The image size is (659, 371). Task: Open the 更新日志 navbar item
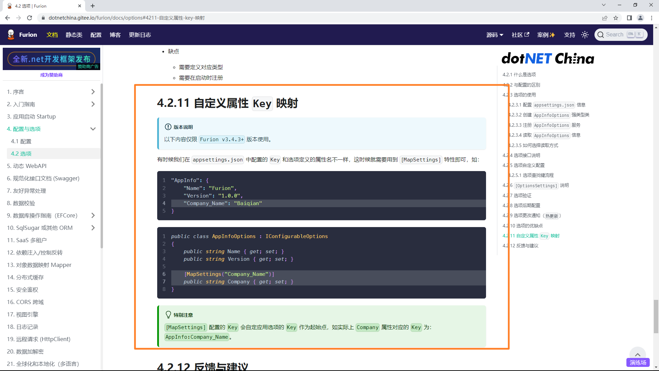coord(140,35)
